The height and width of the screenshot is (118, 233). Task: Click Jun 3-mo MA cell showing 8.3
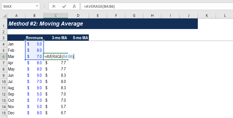(56, 75)
